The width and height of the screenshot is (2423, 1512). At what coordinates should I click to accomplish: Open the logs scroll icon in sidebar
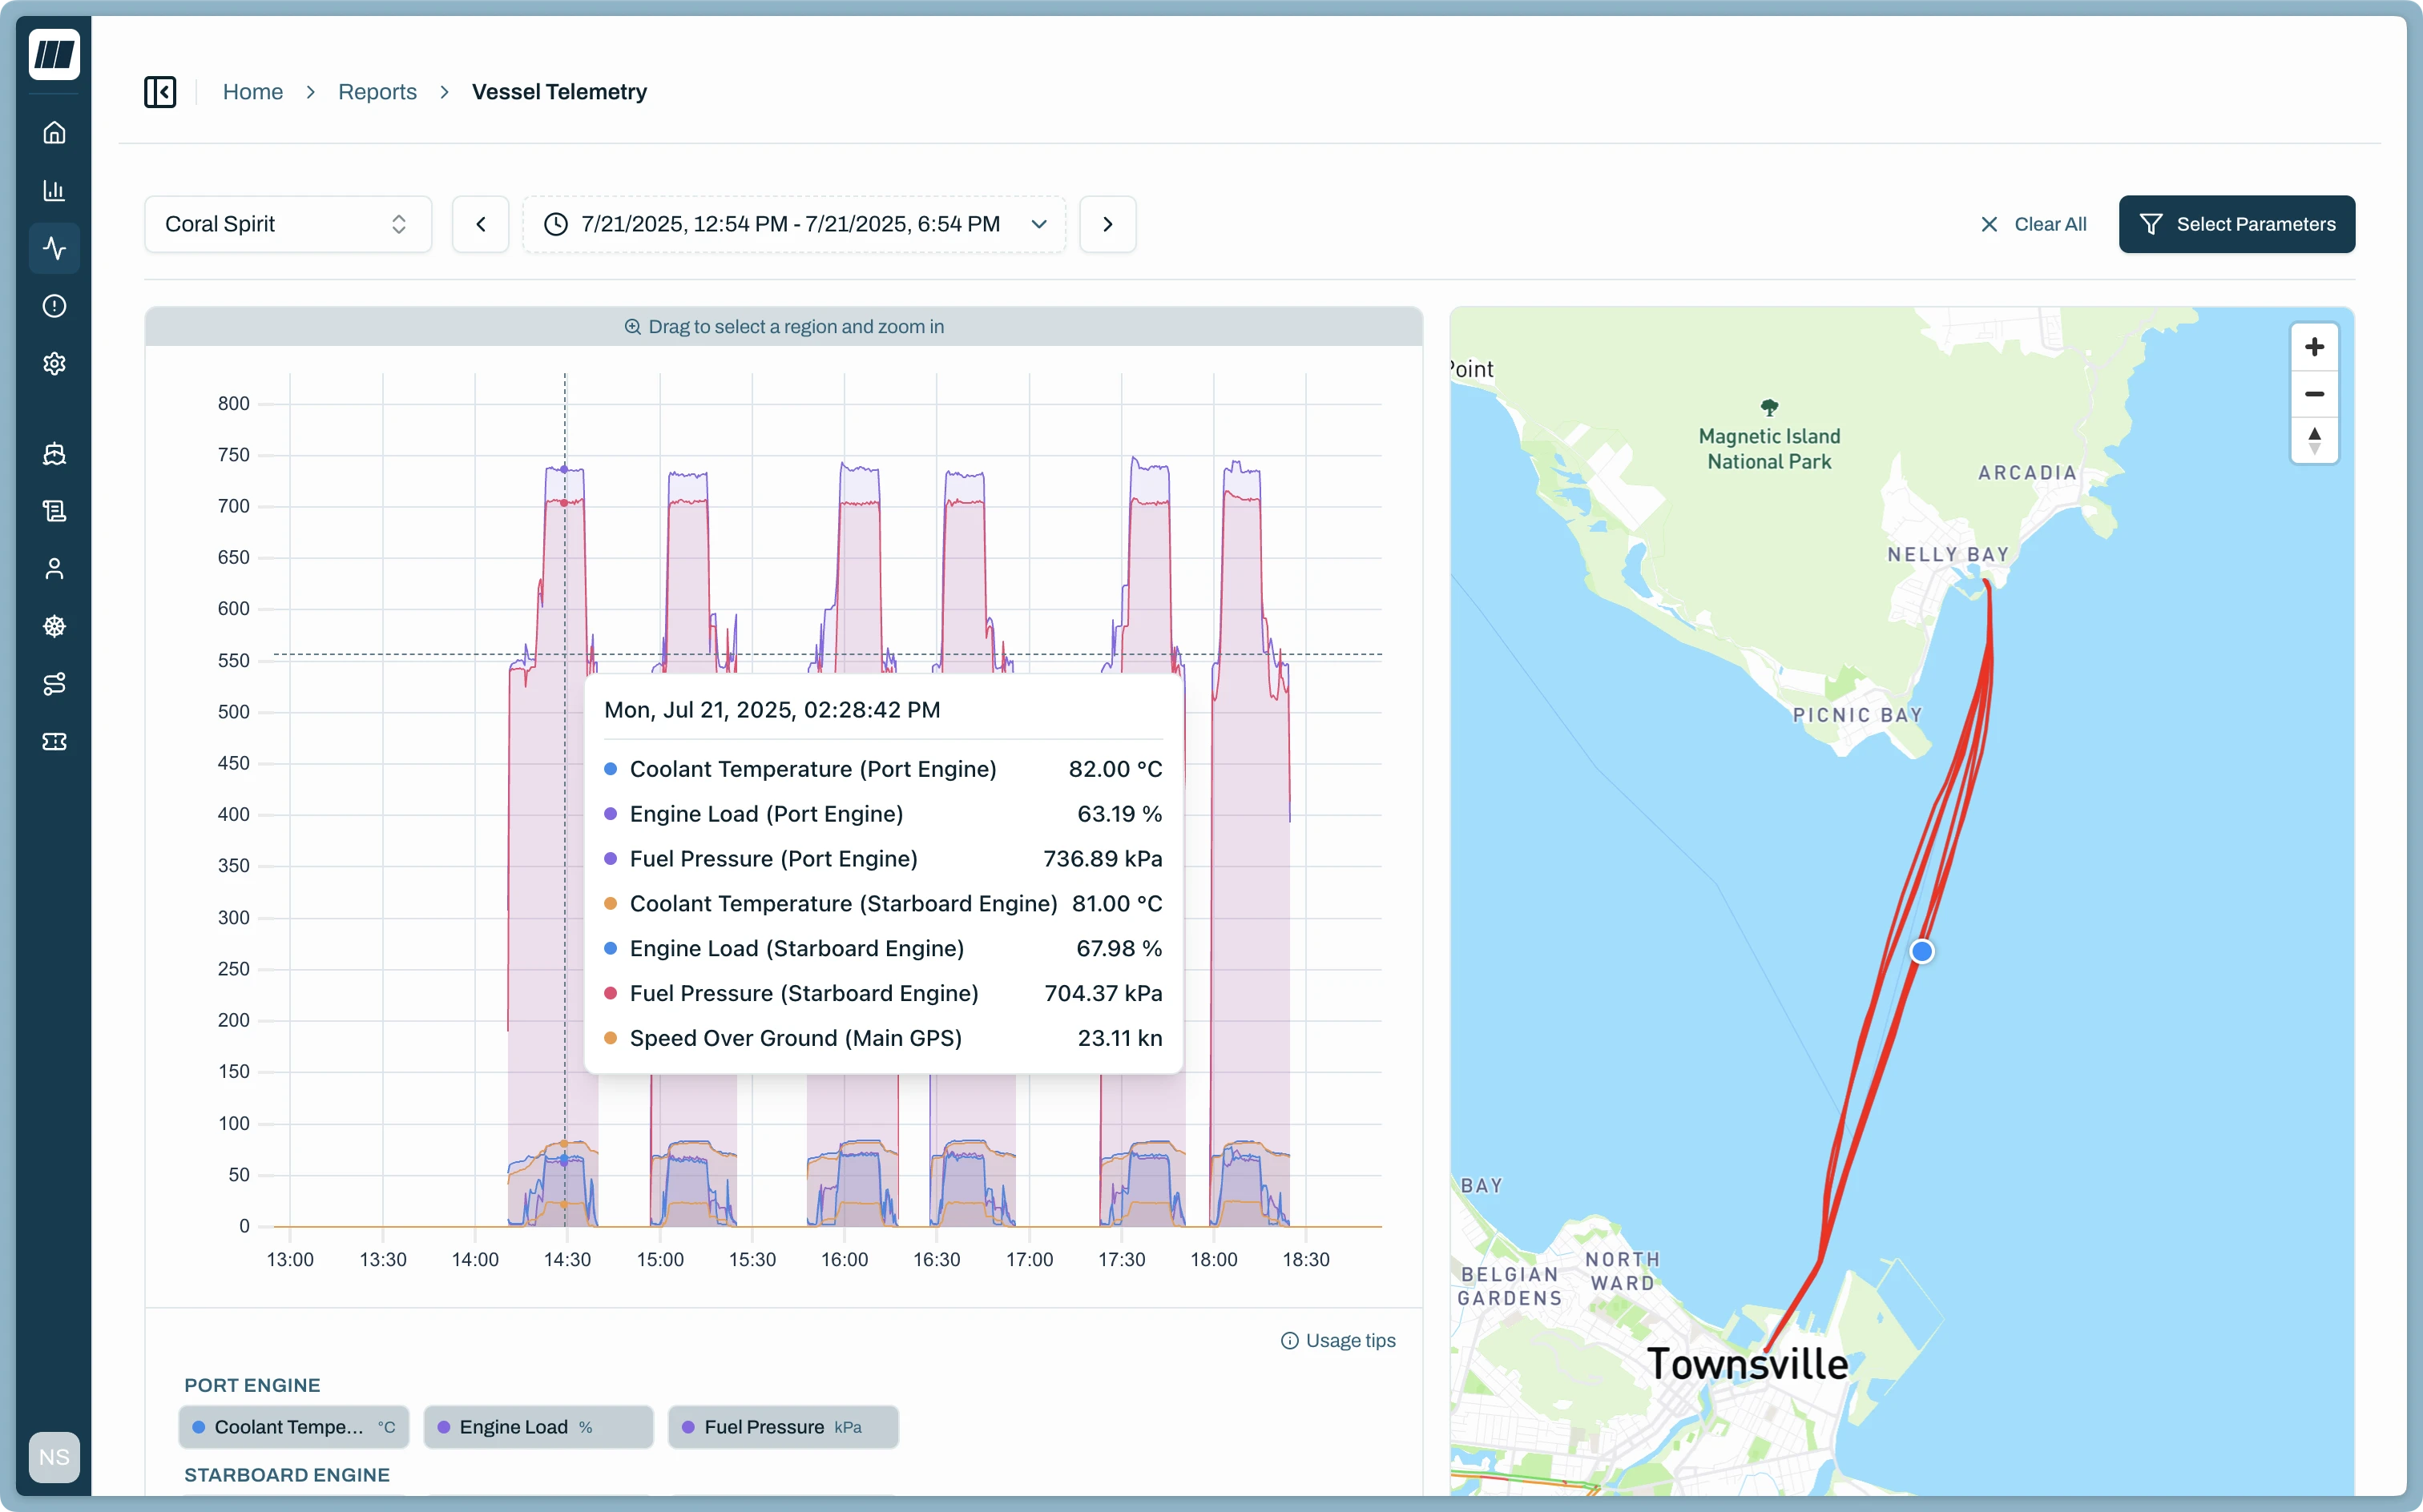[x=54, y=510]
